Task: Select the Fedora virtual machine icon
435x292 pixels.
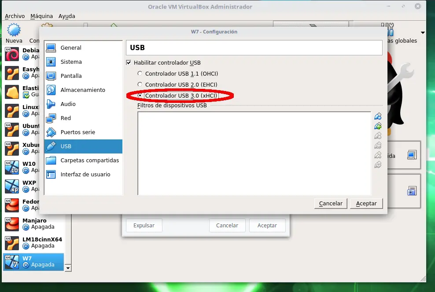Action: tap(12, 205)
